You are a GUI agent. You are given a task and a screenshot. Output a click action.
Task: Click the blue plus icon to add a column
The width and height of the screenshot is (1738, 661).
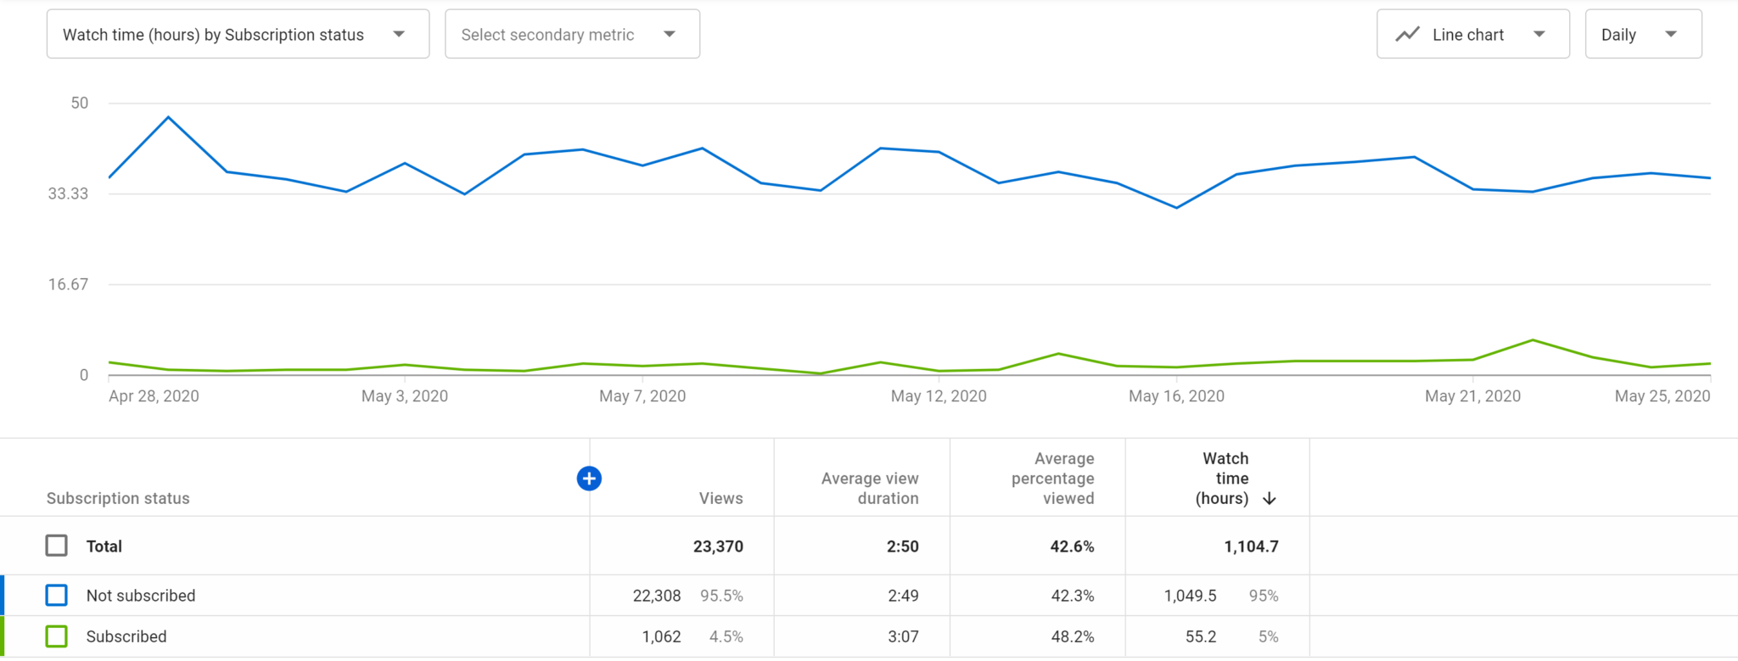(x=589, y=478)
